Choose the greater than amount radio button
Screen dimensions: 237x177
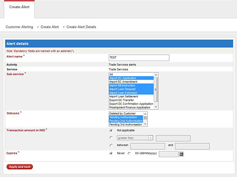coord(111,138)
